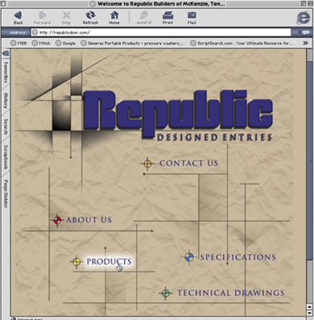314x320 pixels.
Task: Open the Mail toolbar icon
Action: (192, 15)
